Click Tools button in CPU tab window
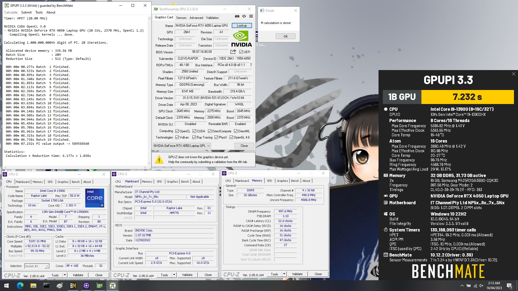This screenshot has height=291, width=518. pos(55,275)
